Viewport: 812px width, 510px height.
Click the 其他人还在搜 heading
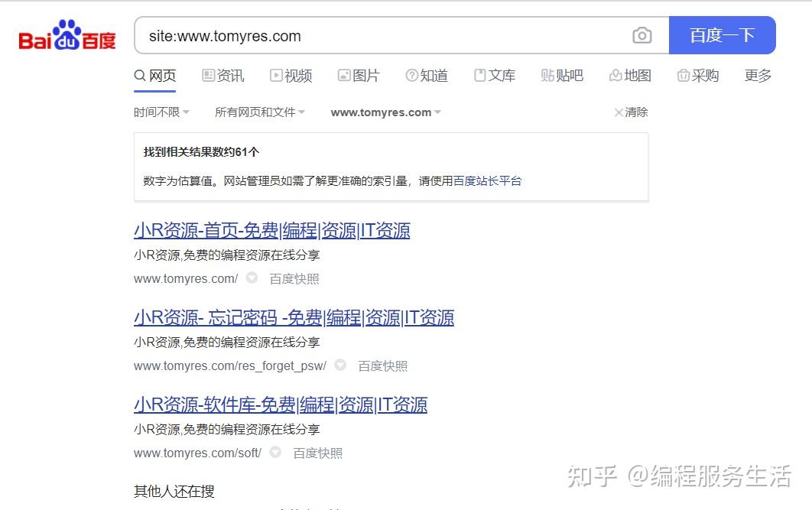click(174, 491)
